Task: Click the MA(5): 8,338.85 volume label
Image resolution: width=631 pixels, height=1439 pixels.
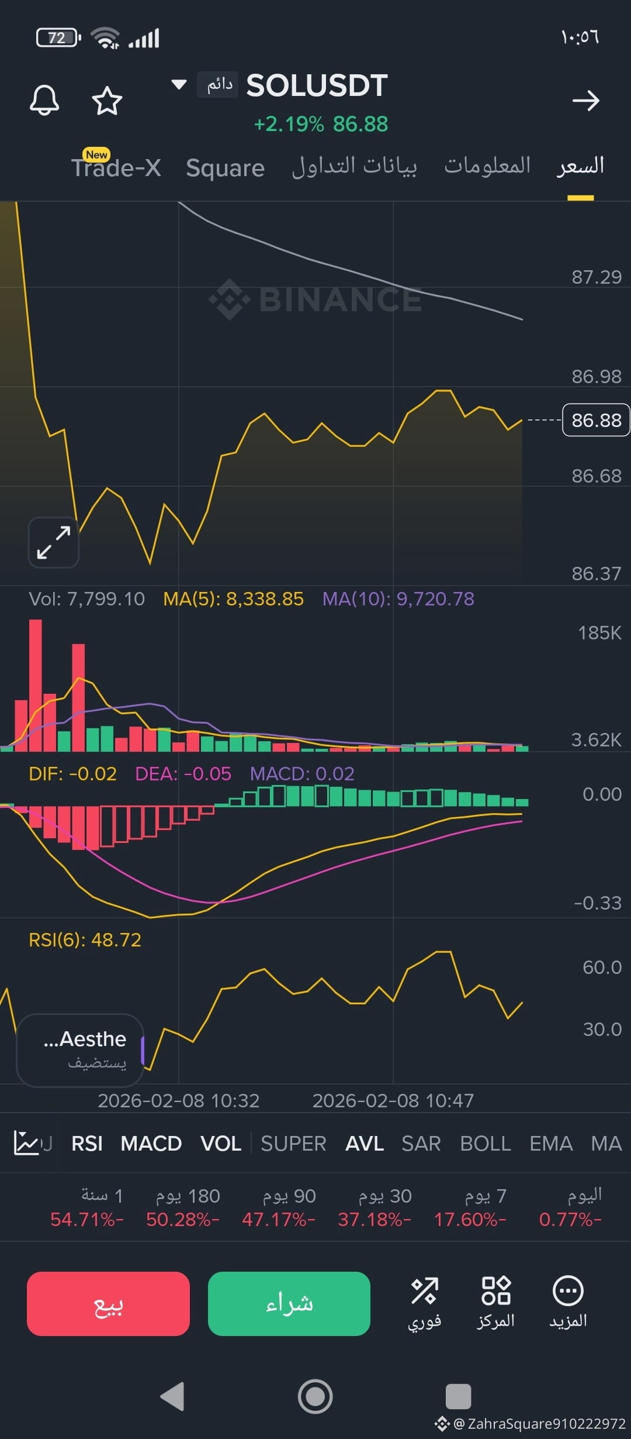Action: 233,599
